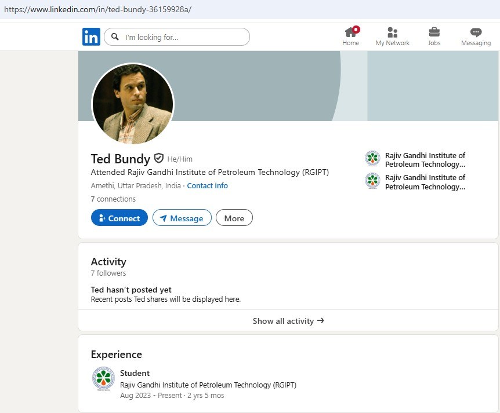Click the first Rajiv Gandhi Institute logo icon
This screenshot has width=500, height=413.
point(372,158)
